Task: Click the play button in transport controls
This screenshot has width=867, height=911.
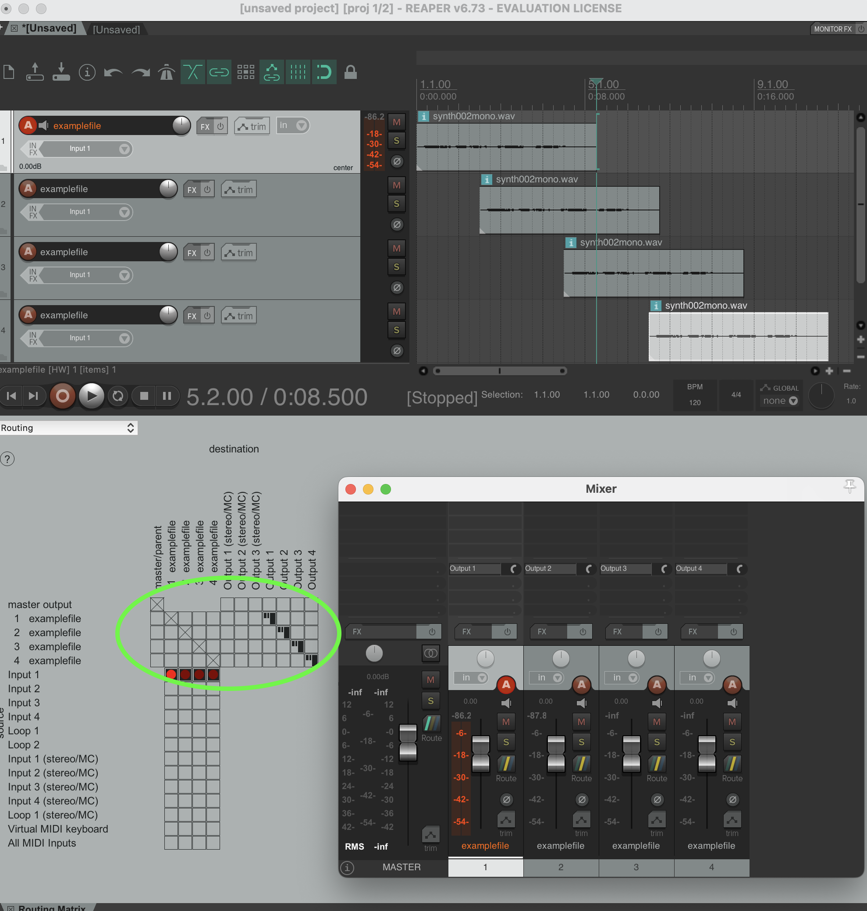Action: click(x=92, y=396)
